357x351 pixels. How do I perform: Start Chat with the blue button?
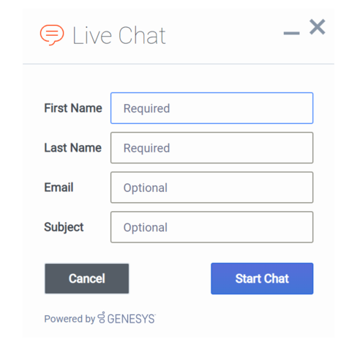coord(262,278)
